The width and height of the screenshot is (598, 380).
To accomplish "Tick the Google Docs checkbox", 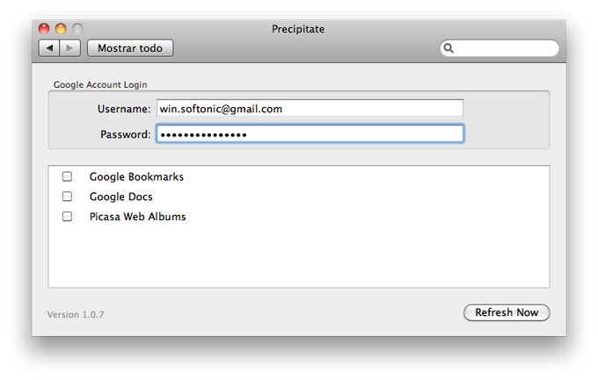I will pyautogui.click(x=67, y=196).
